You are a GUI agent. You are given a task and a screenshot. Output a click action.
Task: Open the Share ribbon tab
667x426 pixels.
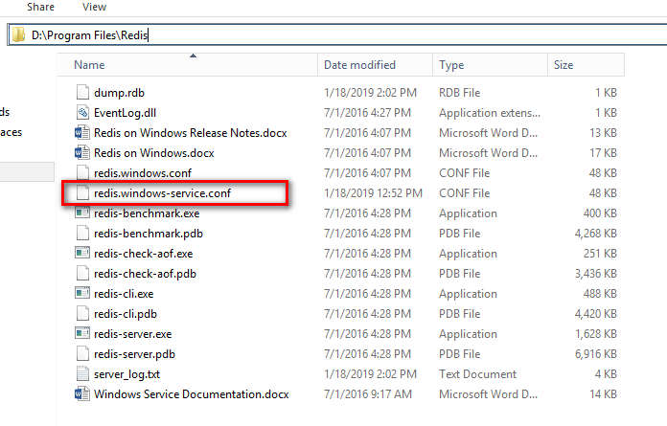click(40, 7)
